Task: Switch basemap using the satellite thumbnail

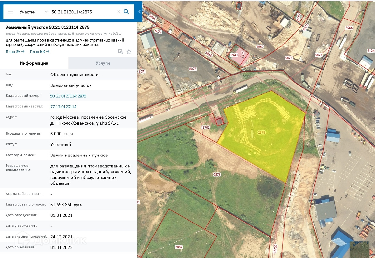Action: [359, 249]
